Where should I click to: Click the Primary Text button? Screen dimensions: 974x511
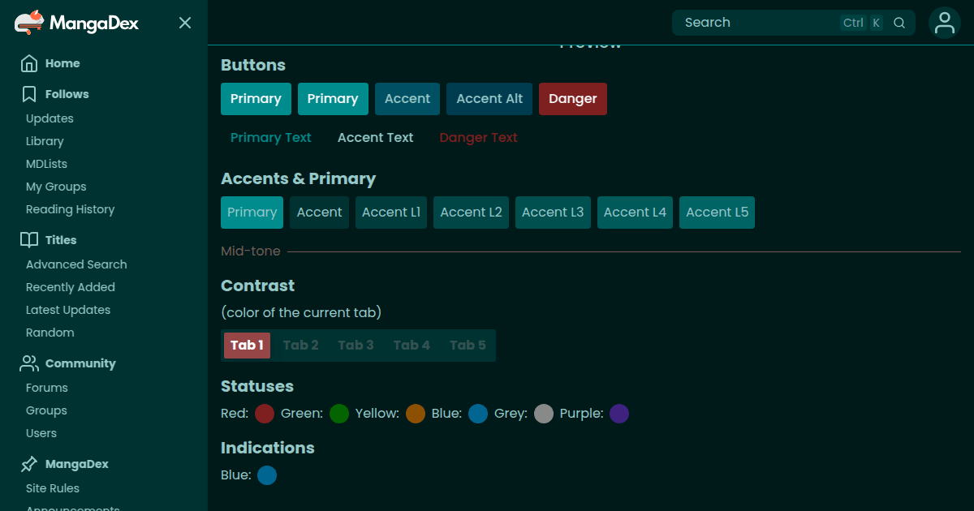271,138
